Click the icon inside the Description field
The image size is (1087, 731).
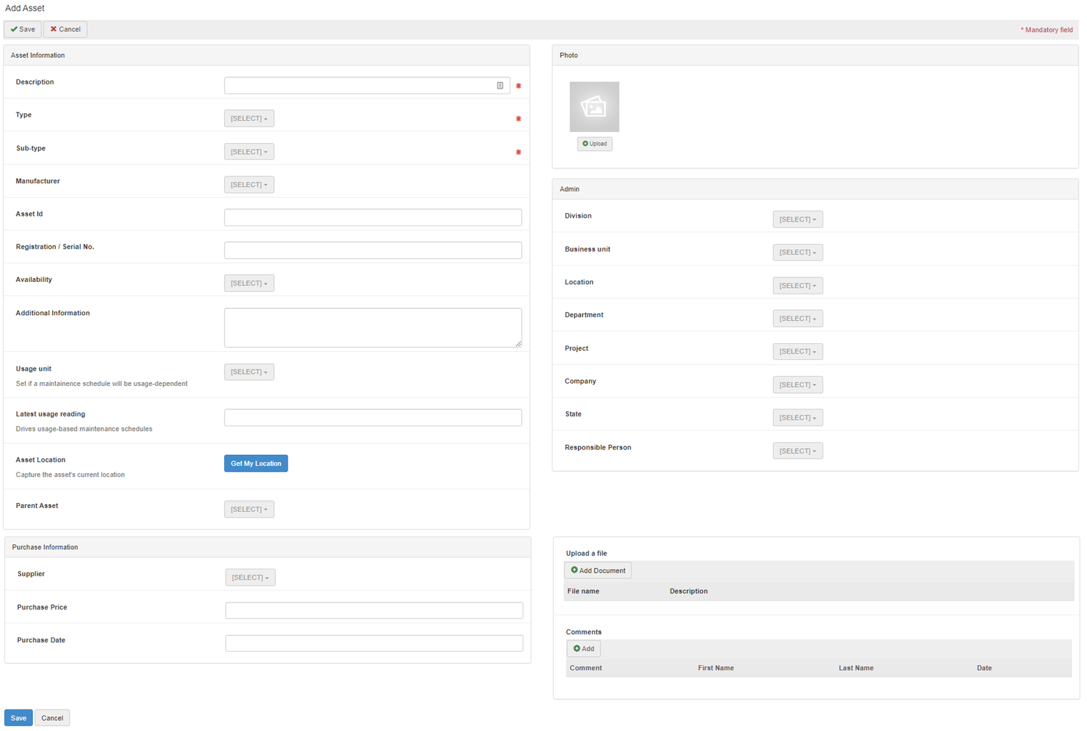tap(500, 86)
